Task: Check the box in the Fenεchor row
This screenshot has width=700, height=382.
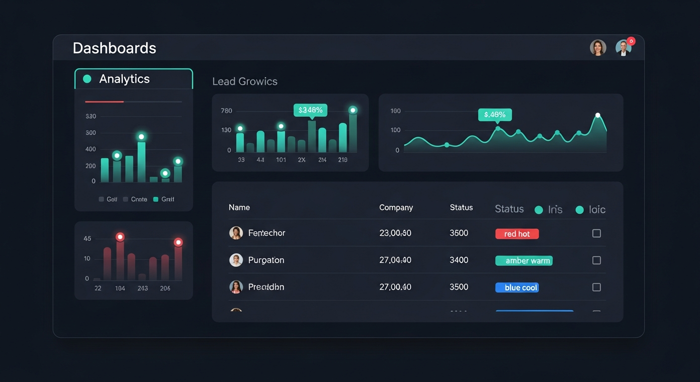Action: point(597,233)
